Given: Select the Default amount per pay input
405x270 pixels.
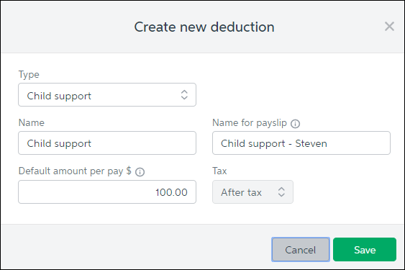Looking at the screenshot, I should point(107,192).
